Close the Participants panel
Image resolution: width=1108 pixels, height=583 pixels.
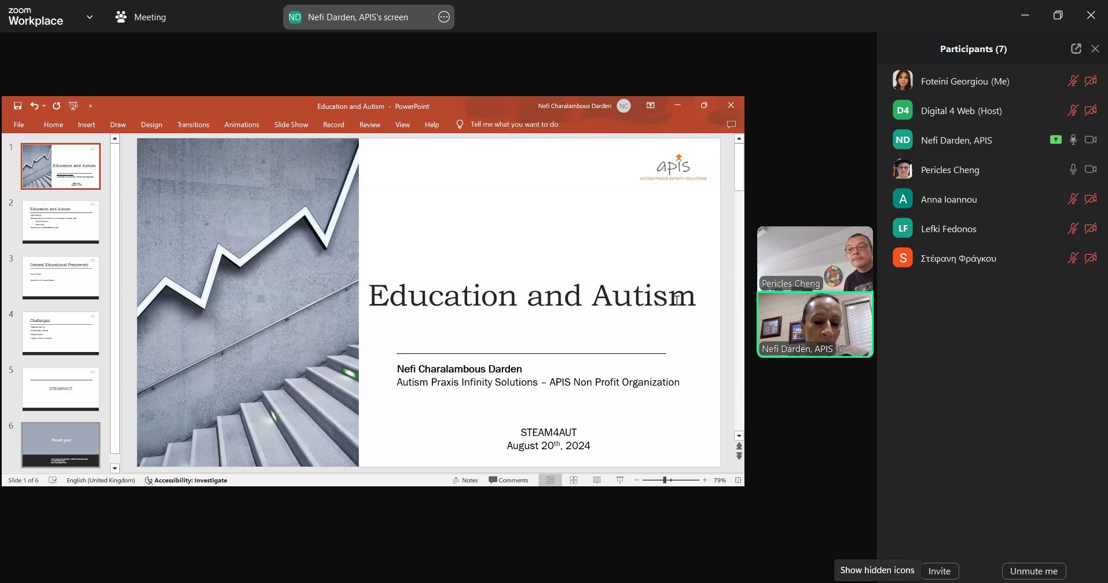tap(1095, 49)
